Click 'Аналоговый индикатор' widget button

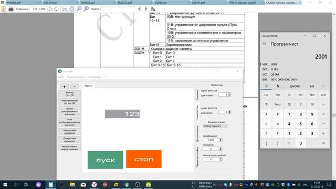tap(70, 132)
